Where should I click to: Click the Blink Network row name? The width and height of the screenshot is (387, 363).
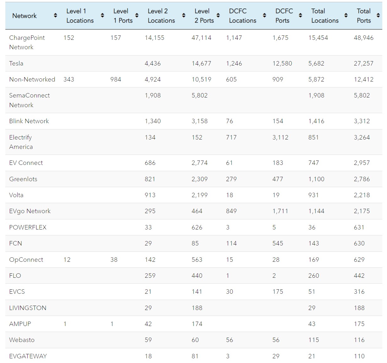[29, 121]
